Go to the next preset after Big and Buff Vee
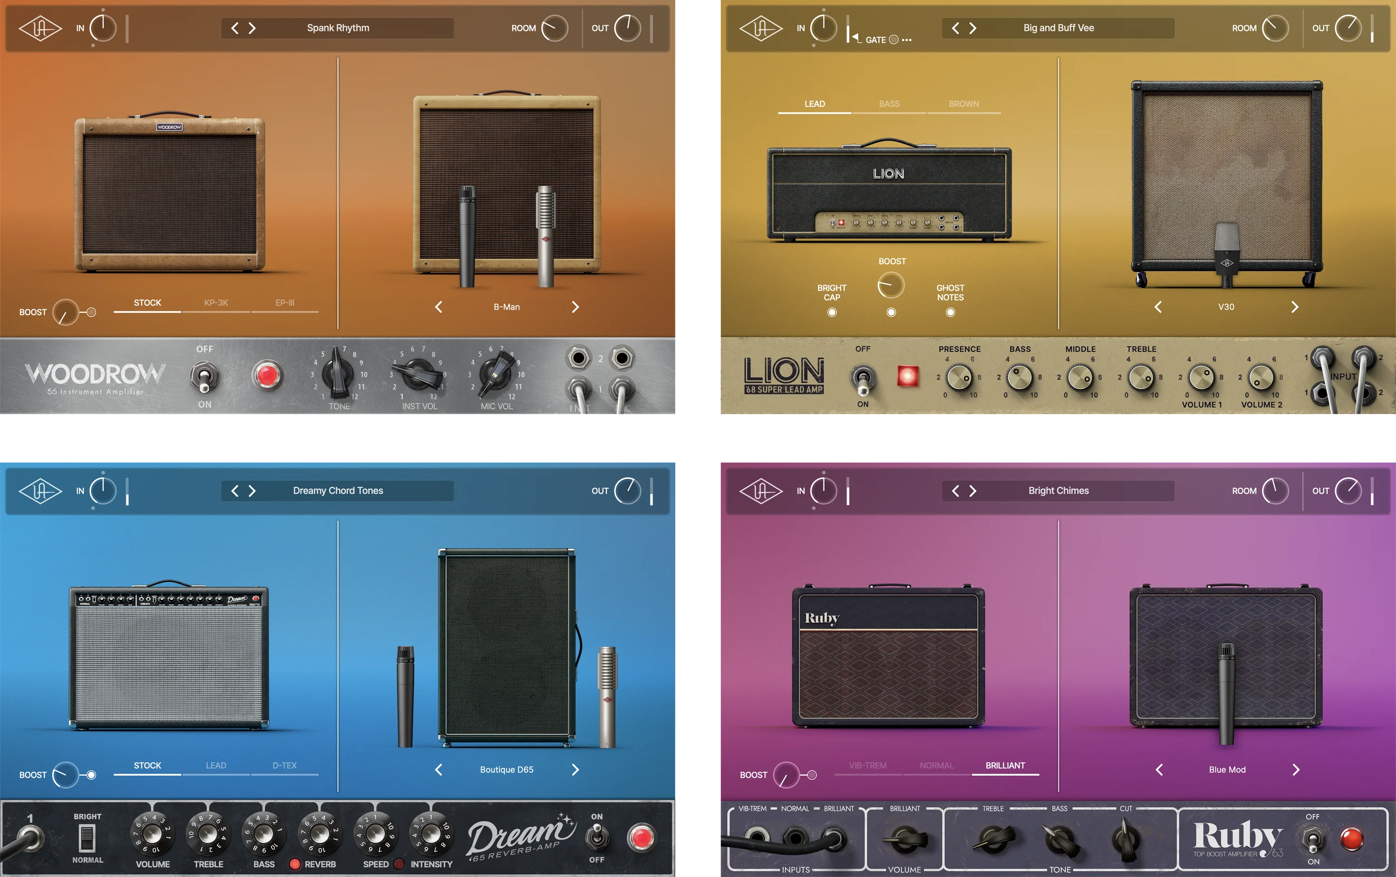Image resolution: width=1396 pixels, height=877 pixels. [973, 28]
